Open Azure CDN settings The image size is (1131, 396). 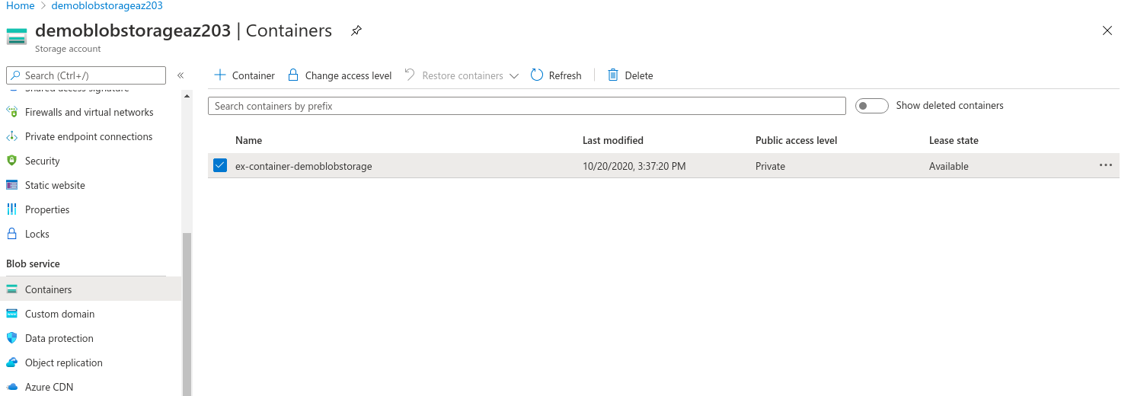[x=49, y=387]
